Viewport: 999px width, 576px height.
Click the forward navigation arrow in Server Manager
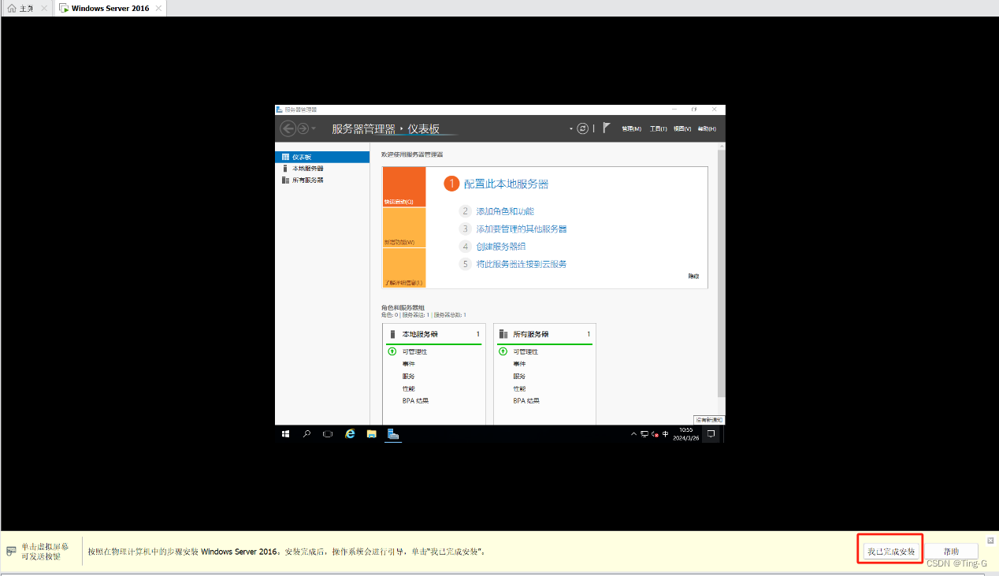pyautogui.click(x=303, y=128)
